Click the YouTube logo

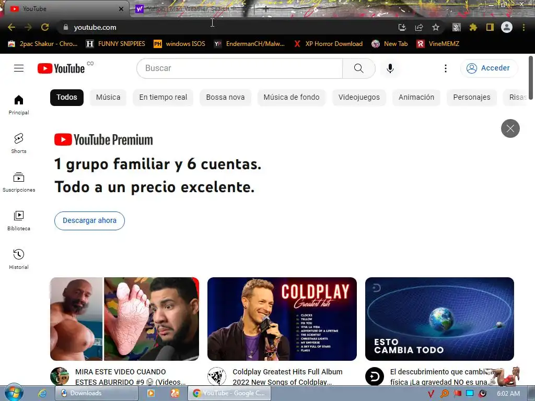(x=61, y=68)
